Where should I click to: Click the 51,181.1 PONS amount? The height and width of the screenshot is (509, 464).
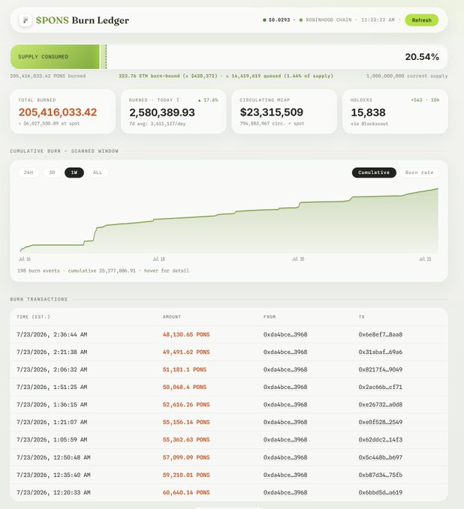185,370
